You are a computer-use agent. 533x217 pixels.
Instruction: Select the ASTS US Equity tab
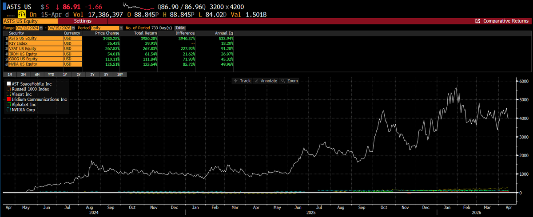(x=30, y=21)
